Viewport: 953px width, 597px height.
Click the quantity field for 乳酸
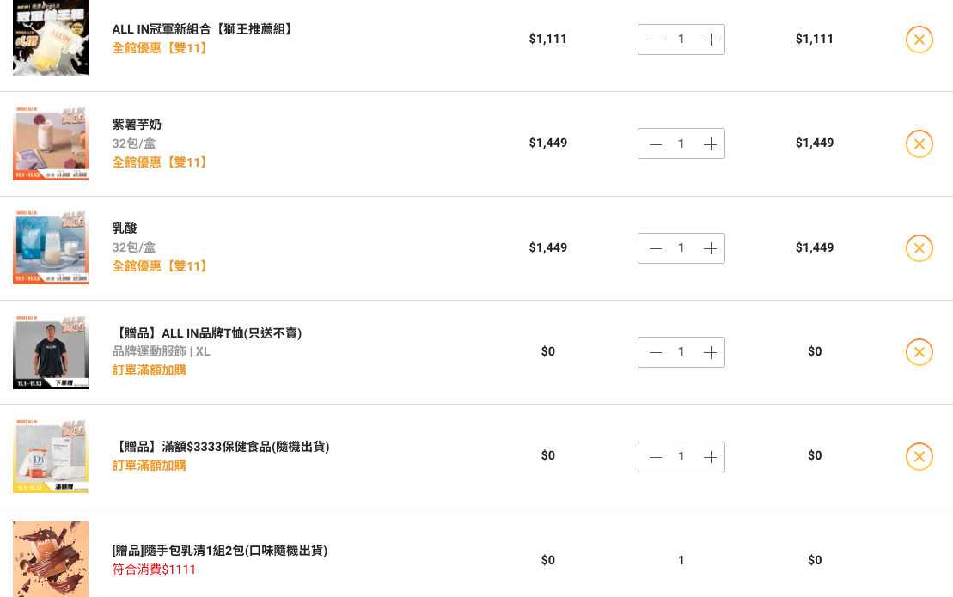(681, 248)
